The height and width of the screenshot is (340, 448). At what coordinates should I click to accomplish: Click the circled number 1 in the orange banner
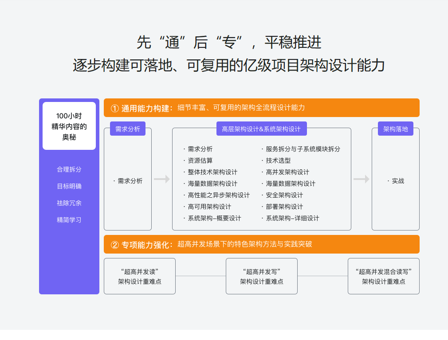click(x=114, y=109)
